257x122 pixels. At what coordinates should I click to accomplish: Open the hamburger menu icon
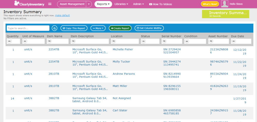click(x=50, y=4)
